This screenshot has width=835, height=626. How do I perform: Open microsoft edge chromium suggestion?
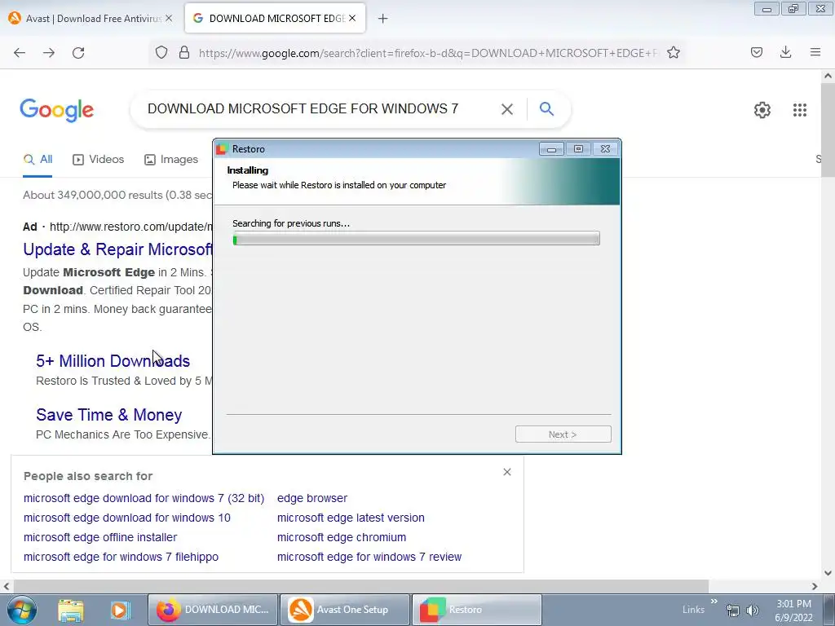pyautogui.click(x=342, y=537)
